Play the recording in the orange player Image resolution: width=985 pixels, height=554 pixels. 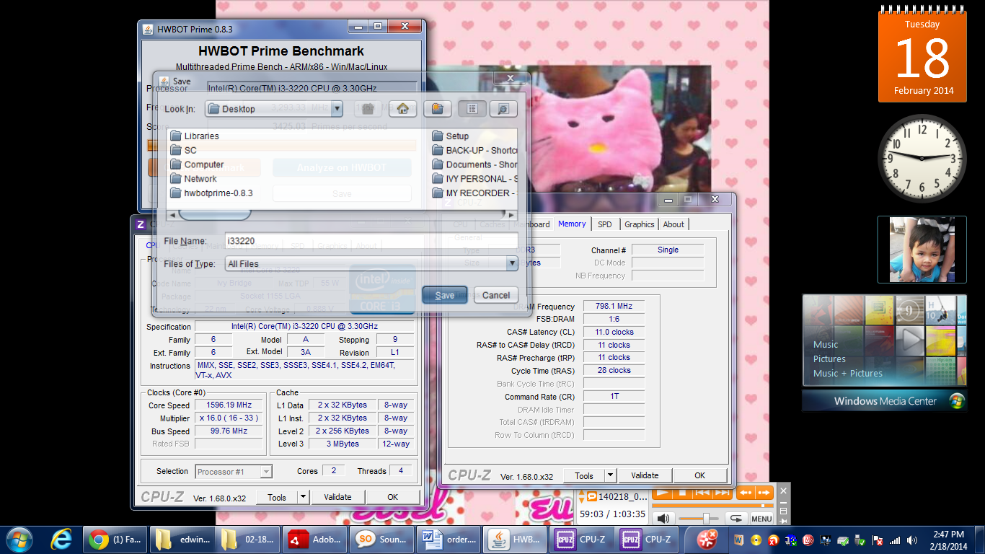pyautogui.click(x=662, y=493)
